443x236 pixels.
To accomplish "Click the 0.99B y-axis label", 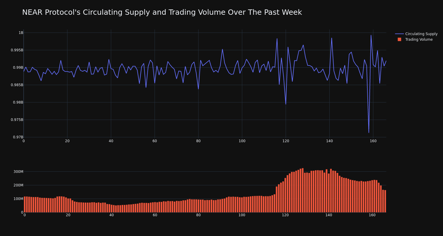I will (18, 68).
